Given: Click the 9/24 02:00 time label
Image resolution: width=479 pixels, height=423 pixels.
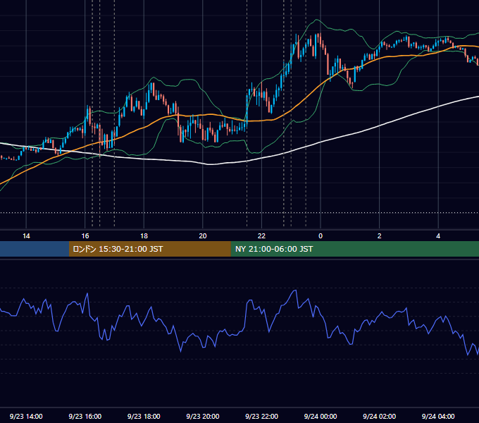Looking at the screenshot, I should tap(380, 416).
